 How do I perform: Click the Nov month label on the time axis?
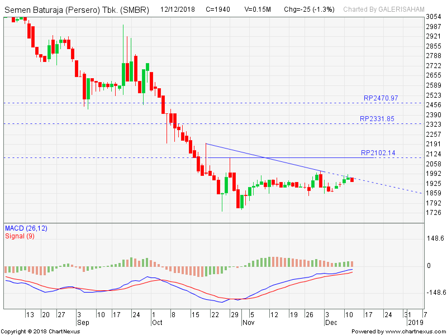point(248,322)
